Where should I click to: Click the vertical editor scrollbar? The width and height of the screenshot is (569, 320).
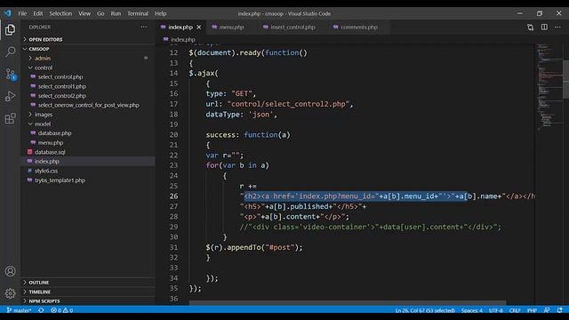click(565, 79)
